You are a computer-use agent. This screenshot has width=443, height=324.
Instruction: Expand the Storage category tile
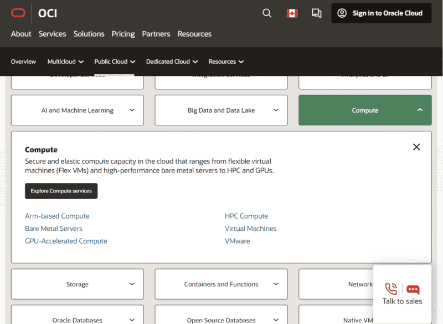click(78, 284)
